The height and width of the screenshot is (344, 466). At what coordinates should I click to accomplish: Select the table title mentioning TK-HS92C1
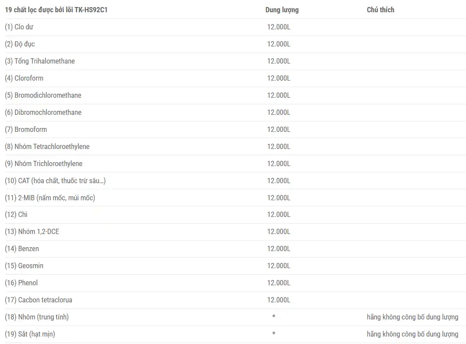[56, 10]
